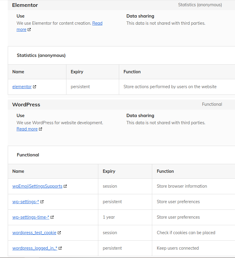Click external-link icon next to wpEmojiSettingsSupports
Screen dimensions: 235x258
tap(65, 186)
